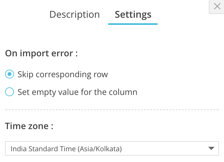The image size is (224, 162).
Task: Click the word 'Skip' in the first option
Action: coord(25,74)
